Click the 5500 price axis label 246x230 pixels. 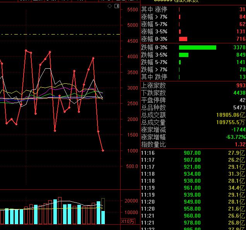pos(133,10)
